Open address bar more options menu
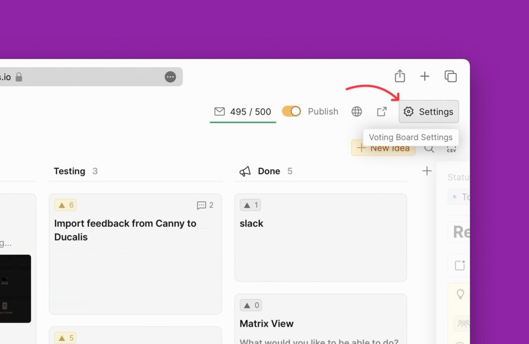This screenshot has height=344, width=529. click(x=170, y=77)
